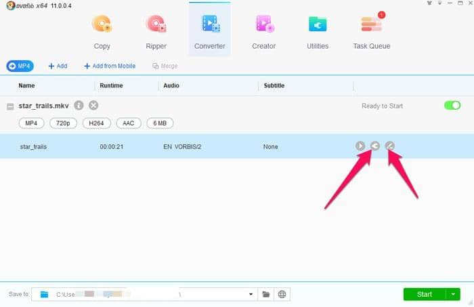Remove star_trails.mkv with the X icon

pos(93,105)
